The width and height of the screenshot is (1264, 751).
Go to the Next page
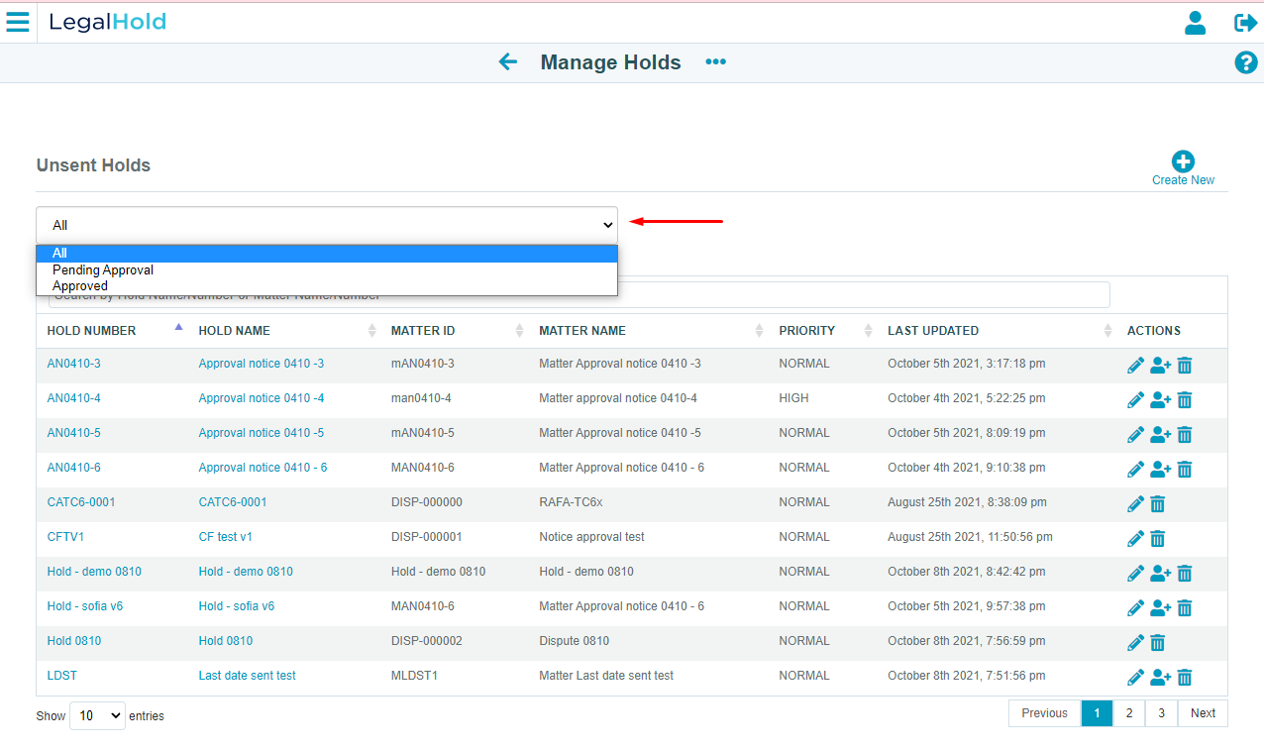1203,713
